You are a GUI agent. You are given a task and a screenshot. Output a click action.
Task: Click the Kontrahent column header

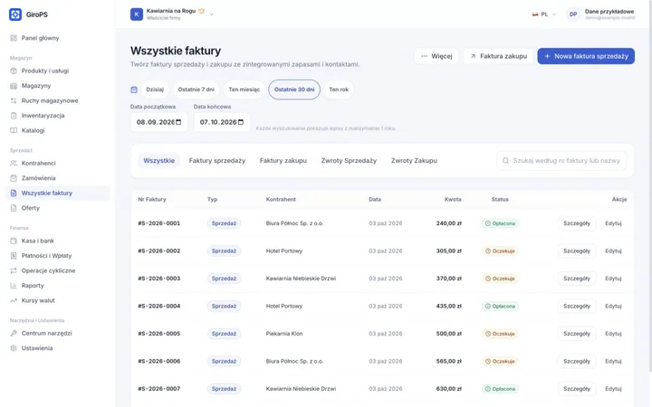(x=281, y=199)
